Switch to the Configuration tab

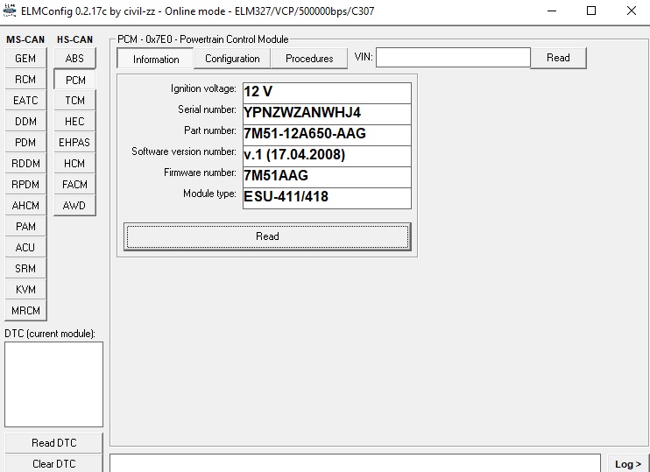(x=232, y=59)
